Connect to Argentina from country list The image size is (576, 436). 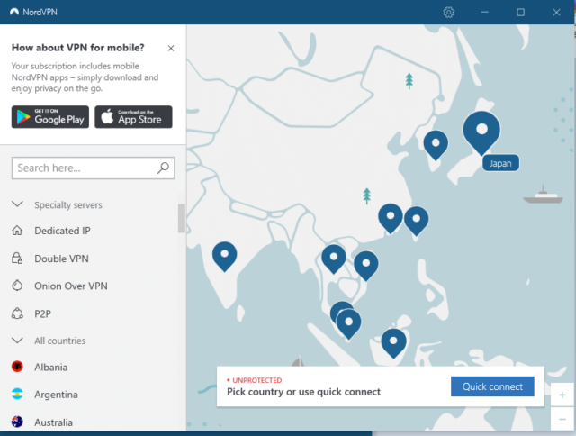[x=56, y=395]
